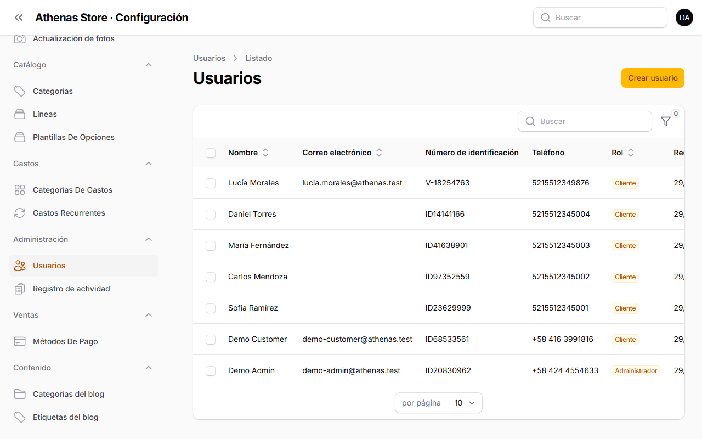Open the per-page 10 dropdown
Screen dimensions: 702x439
[465, 403]
